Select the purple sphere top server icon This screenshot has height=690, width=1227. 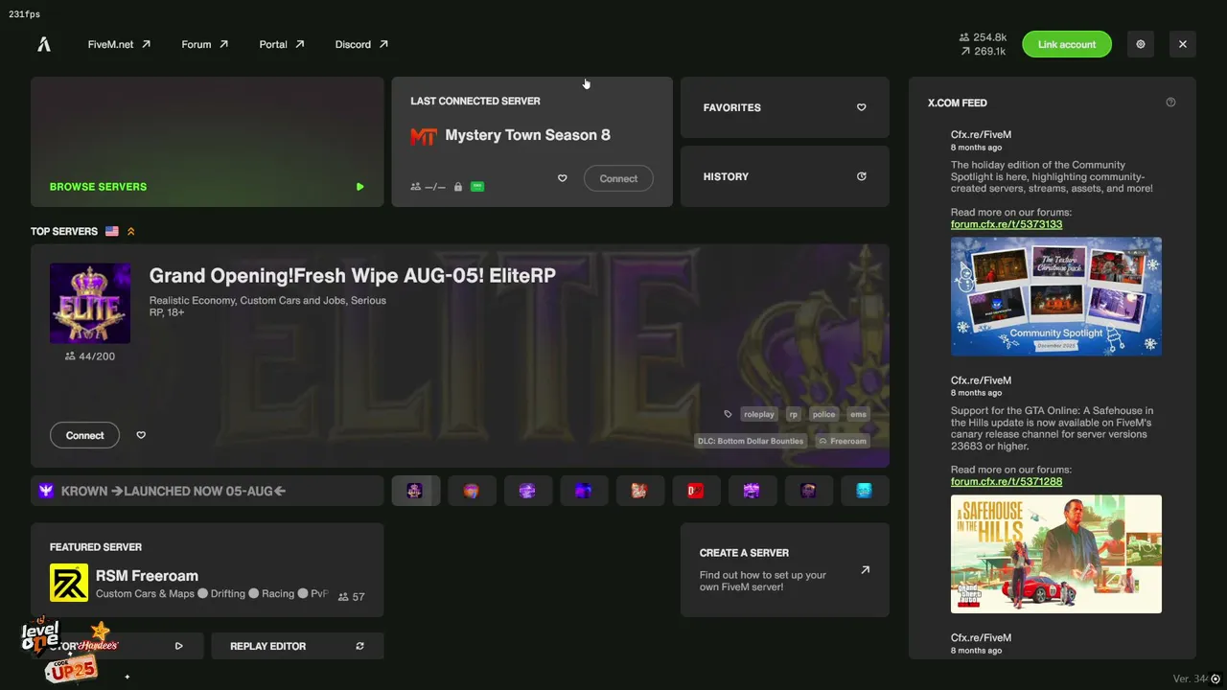tap(527, 491)
